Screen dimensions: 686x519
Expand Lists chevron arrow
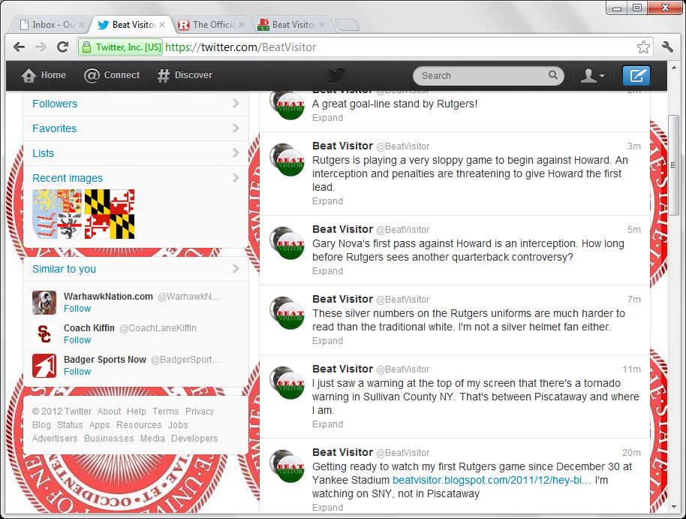(x=236, y=153)
